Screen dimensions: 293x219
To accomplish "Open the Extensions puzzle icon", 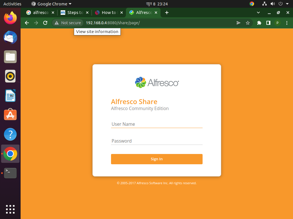I will (259, 23).
